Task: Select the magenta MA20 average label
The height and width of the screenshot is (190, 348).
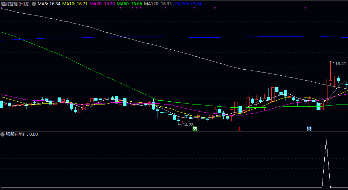Action: point(102,4)
